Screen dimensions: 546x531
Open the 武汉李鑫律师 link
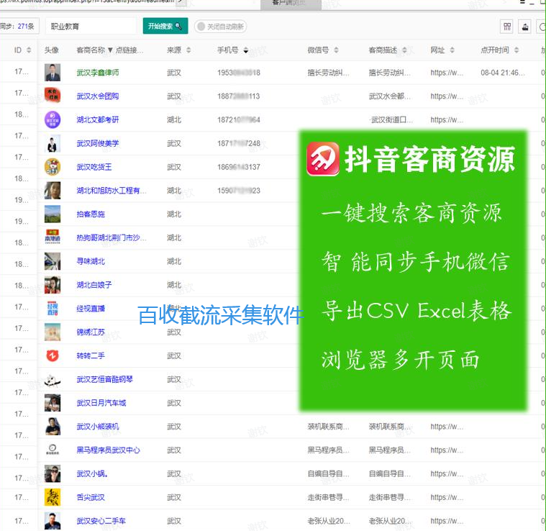98,73
